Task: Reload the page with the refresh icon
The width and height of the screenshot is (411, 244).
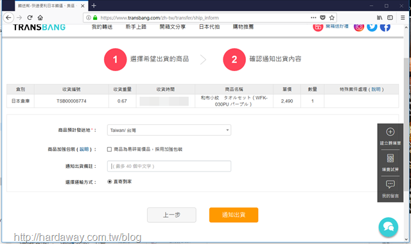Action: click(x=30, y=17)
